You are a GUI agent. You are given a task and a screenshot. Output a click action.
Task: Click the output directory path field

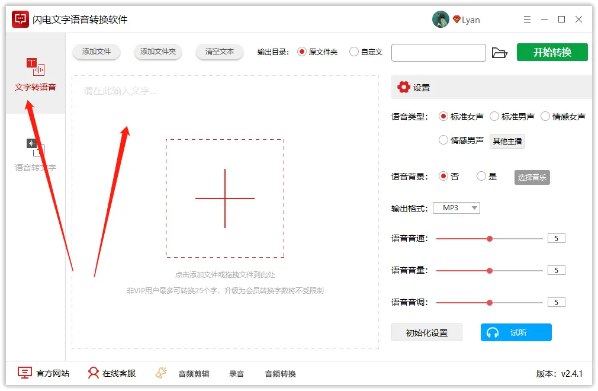[x=439, y=53]
